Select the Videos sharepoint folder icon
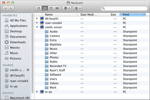 coord(47,83)
